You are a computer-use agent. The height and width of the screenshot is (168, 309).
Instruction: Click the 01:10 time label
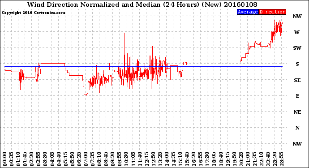pos(18,159)
